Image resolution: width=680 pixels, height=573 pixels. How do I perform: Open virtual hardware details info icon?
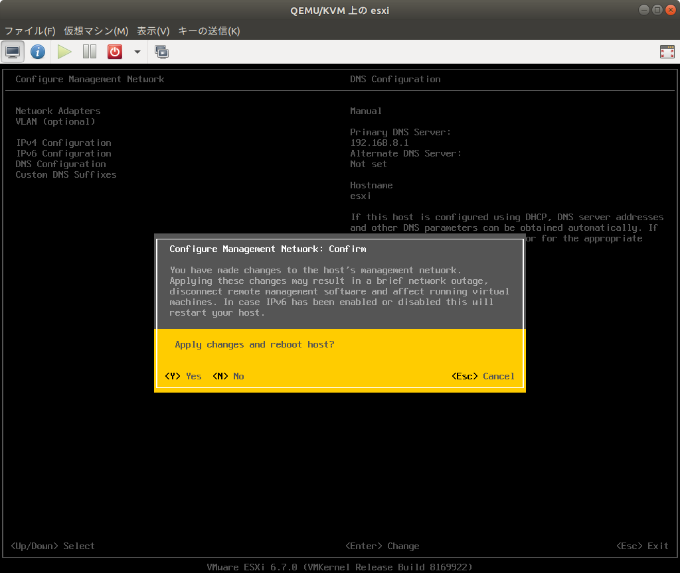[38, 52]
